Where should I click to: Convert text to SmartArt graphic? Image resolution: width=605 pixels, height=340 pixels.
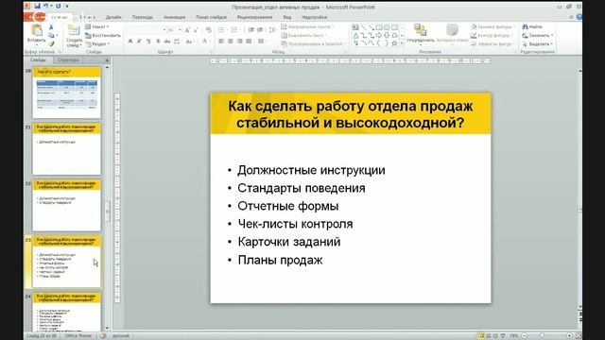click(313, 44)
